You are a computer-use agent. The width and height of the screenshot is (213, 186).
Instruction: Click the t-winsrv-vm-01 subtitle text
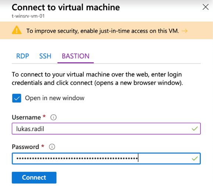28,16
